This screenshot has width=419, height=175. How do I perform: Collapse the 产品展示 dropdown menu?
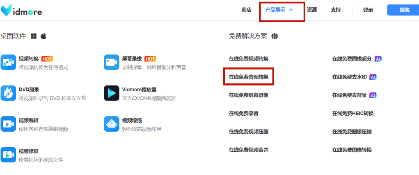[x=279, y=10]
